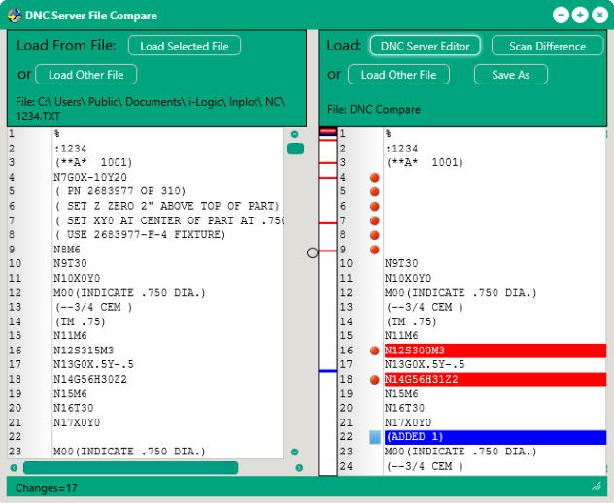
Task: Click the blue added-line marker on line 22
Action: point(374,438)
